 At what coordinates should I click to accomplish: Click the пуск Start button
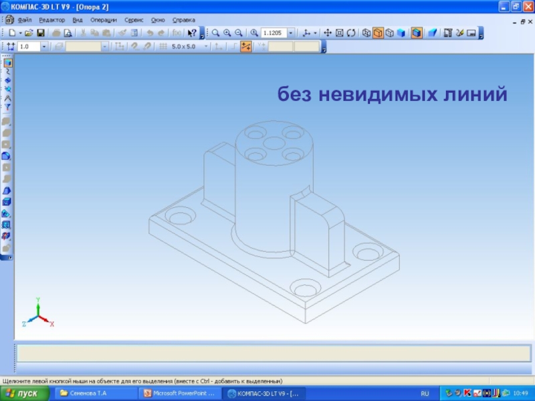[24, 394]
